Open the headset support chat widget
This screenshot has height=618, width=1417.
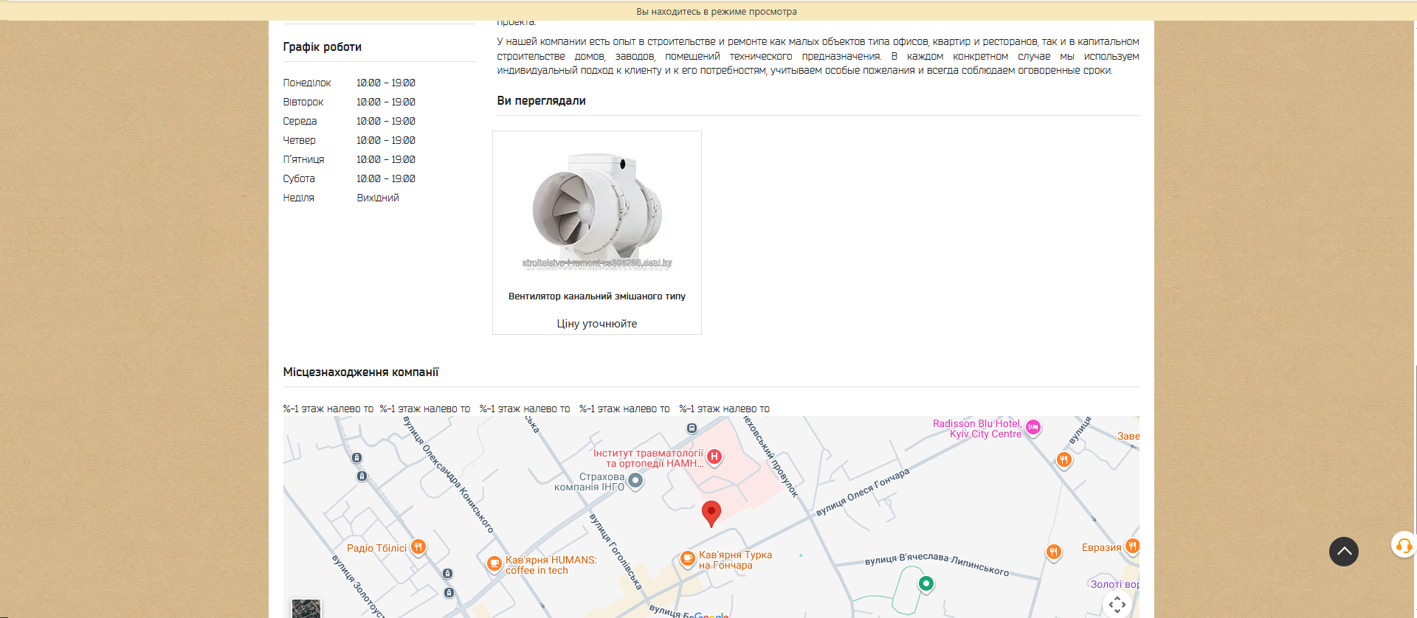[1403, 546]
